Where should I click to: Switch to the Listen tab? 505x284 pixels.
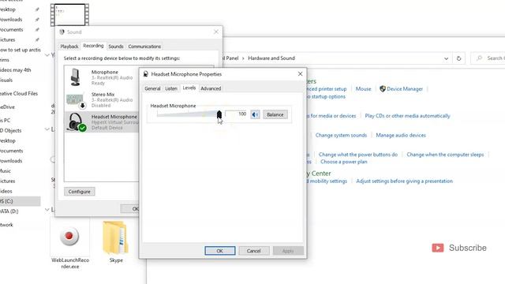pos(171,88)
